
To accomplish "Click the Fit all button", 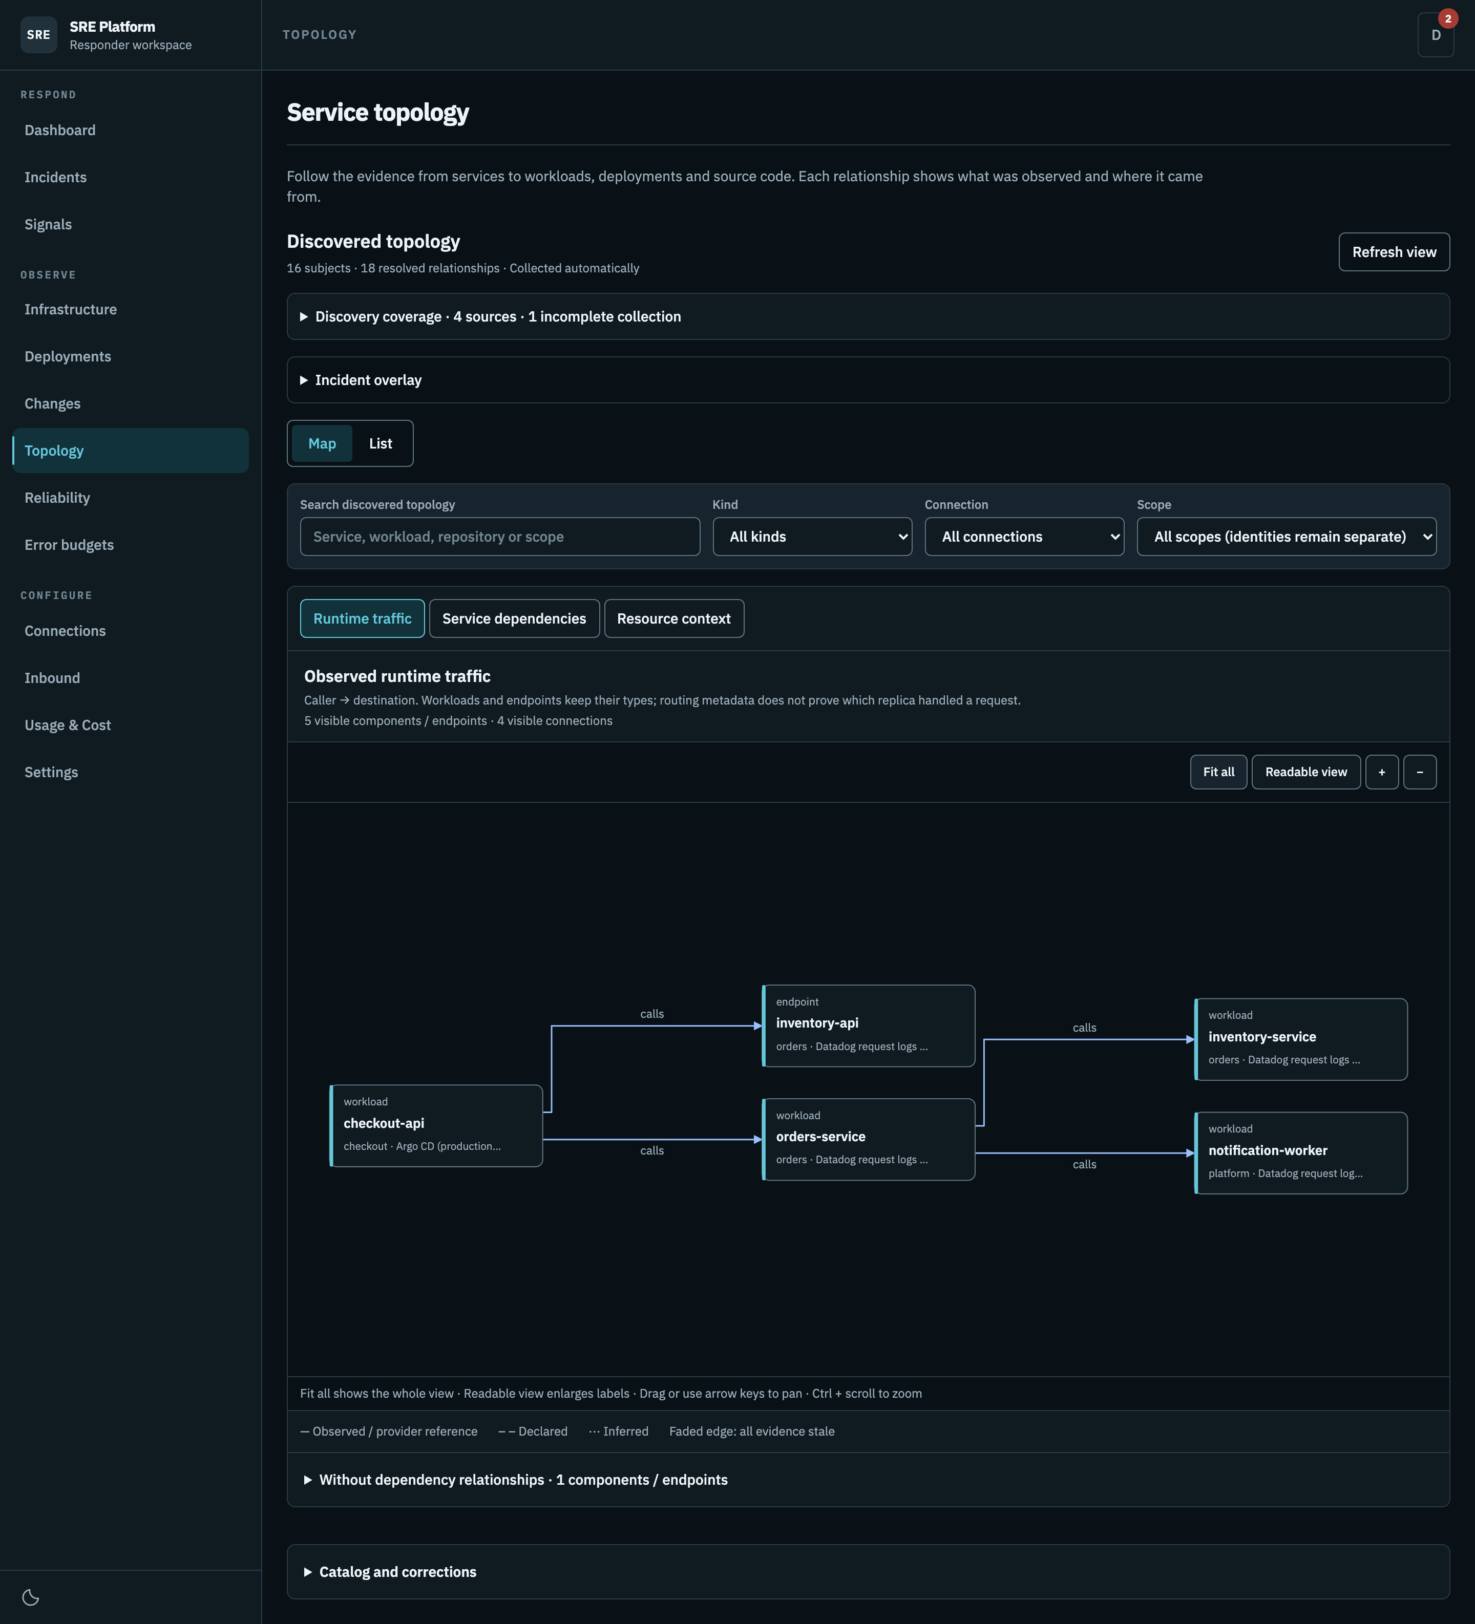I will (x=1218, y=772).
